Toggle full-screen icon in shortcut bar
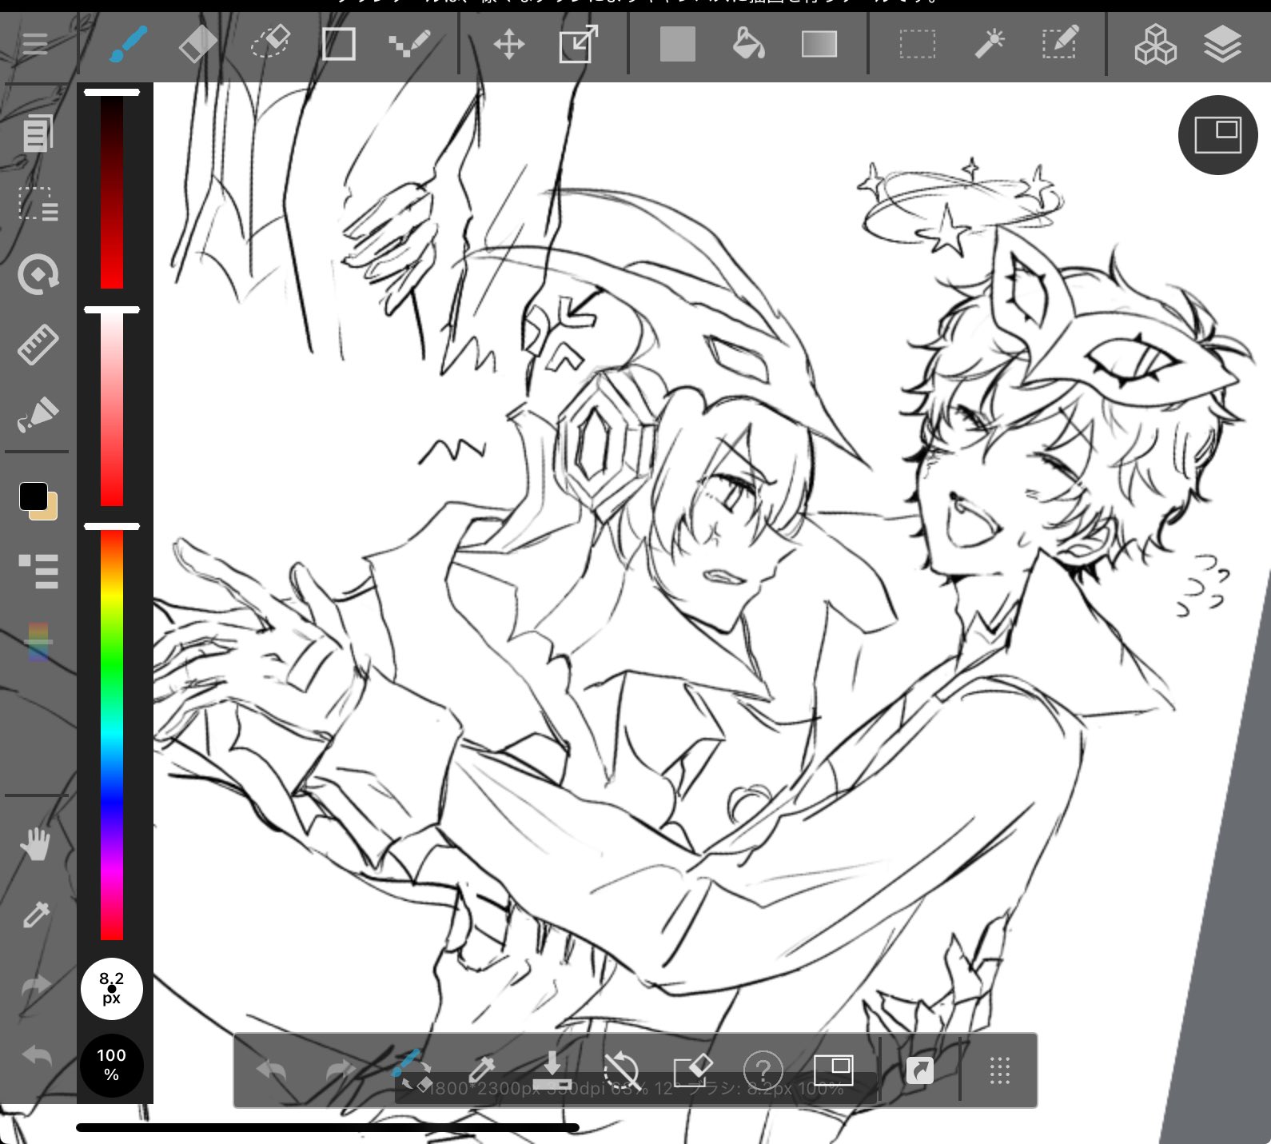This screenshot has height=1144, width=1271. pyautogui.click(x=834, y=1070)
